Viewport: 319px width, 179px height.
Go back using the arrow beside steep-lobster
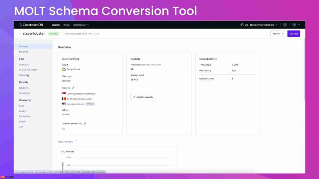20,34
